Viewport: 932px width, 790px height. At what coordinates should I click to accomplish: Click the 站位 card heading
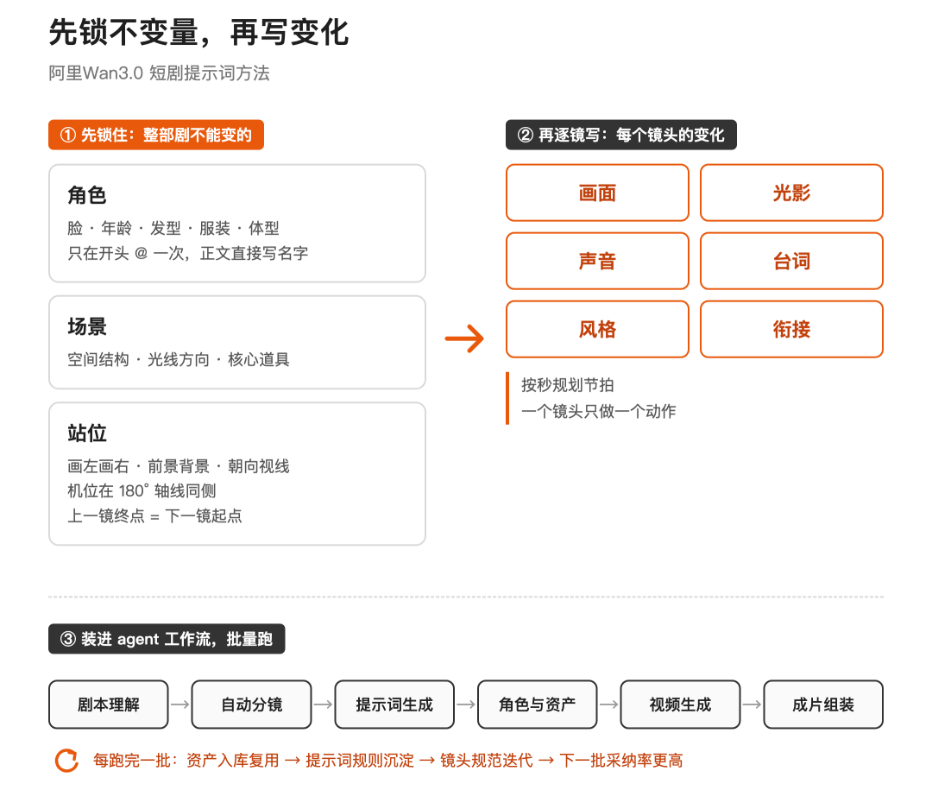pyautogui.click(x=87, y=433)
